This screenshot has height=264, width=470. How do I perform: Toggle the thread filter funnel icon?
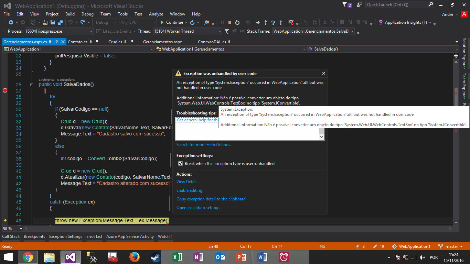pyautogui.click(x=227, y=31)
